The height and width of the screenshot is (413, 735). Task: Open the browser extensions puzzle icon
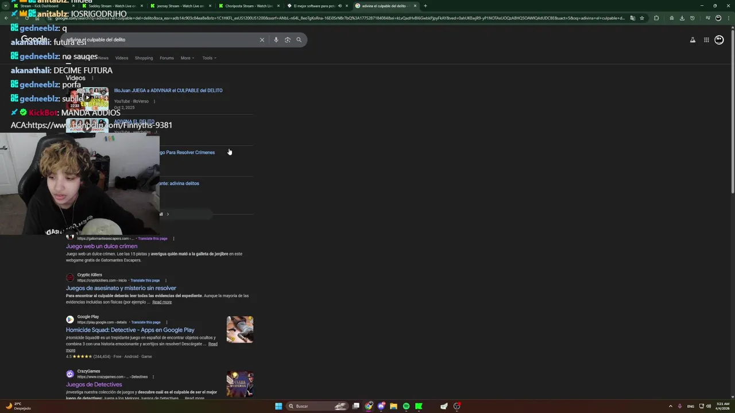(656, 18)
